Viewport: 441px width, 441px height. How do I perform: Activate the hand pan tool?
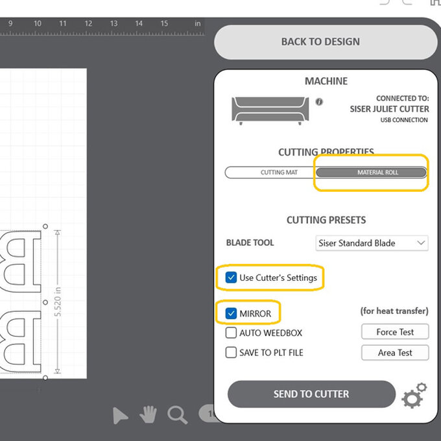(x=149, y=414)
